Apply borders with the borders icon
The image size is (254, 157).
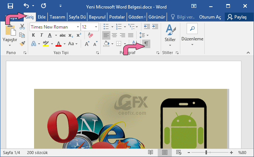[119, 44]
